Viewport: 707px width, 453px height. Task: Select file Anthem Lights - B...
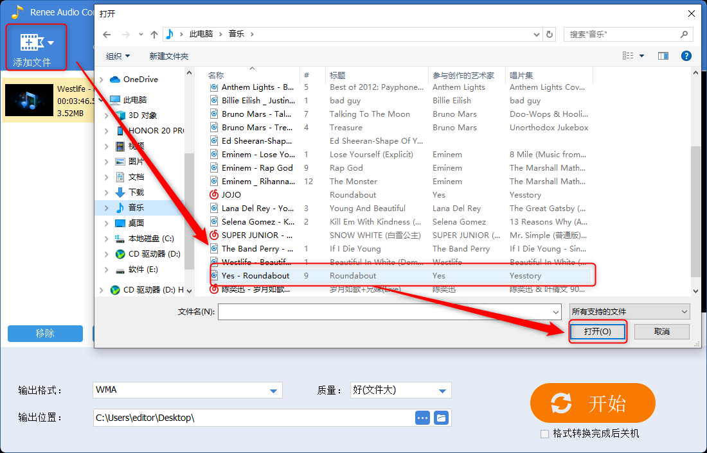point(258,87)
